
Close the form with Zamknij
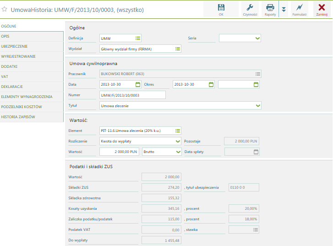click(322, 10)
